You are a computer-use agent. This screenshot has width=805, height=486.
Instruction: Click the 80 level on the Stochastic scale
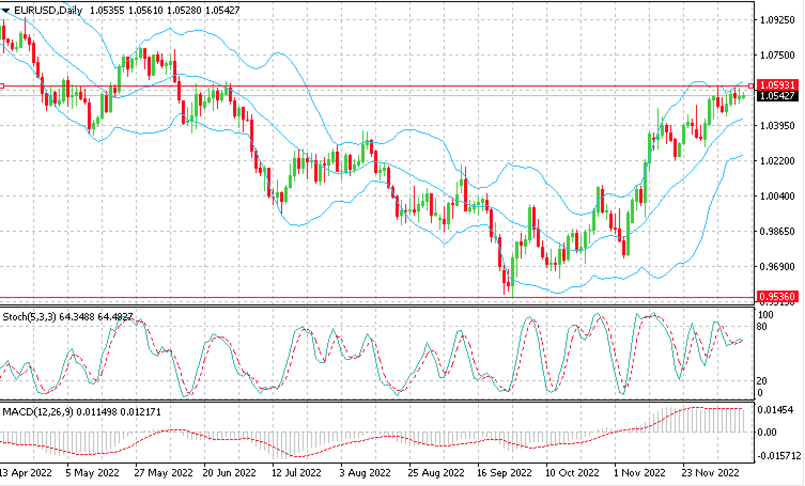coord(763,327)
